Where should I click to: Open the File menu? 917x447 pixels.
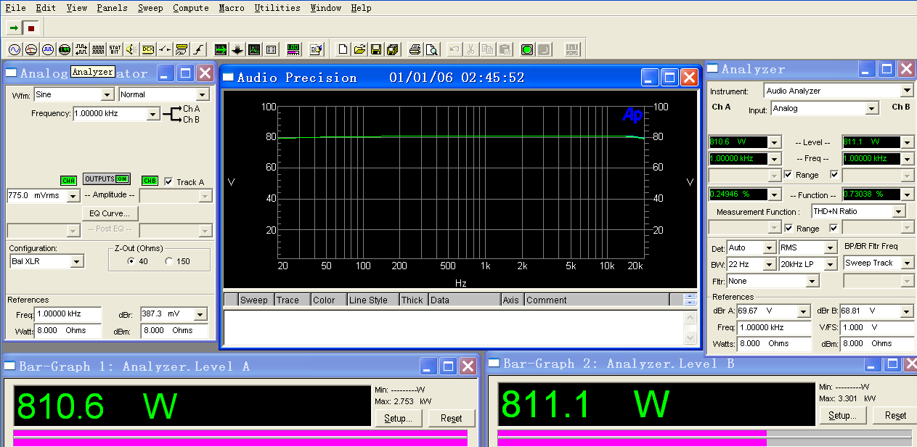tap(15, 8)
